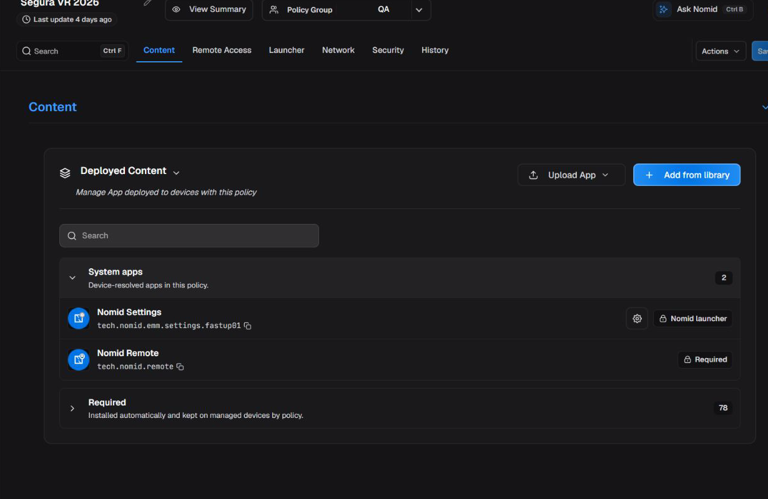Image resolution: width=768 pixels, height=499 pixels.
Task: Switch to the Content tab
Action: (159, 50)
